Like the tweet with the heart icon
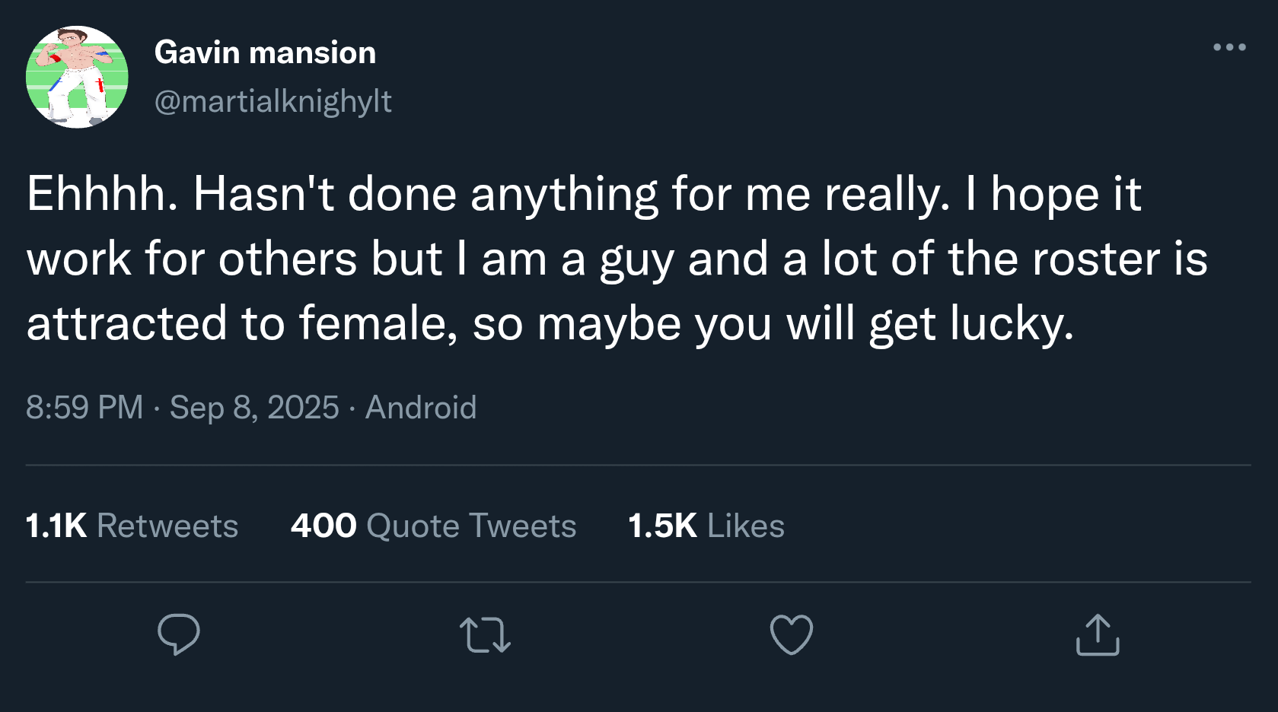Screen dimensions: 1278x712 pyautogui.click(x=792, y=634)
